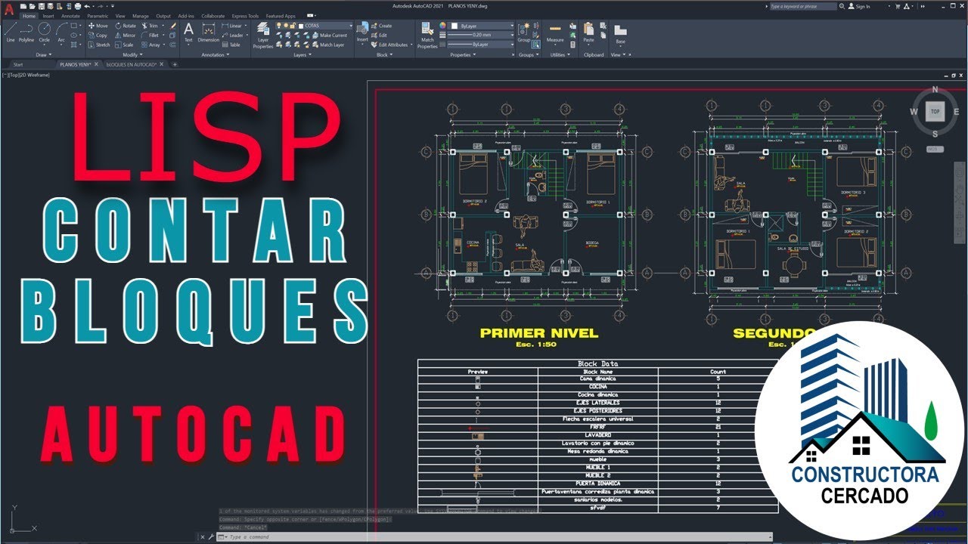Click Create block button

pyautogui.click(x=382, y=26)
